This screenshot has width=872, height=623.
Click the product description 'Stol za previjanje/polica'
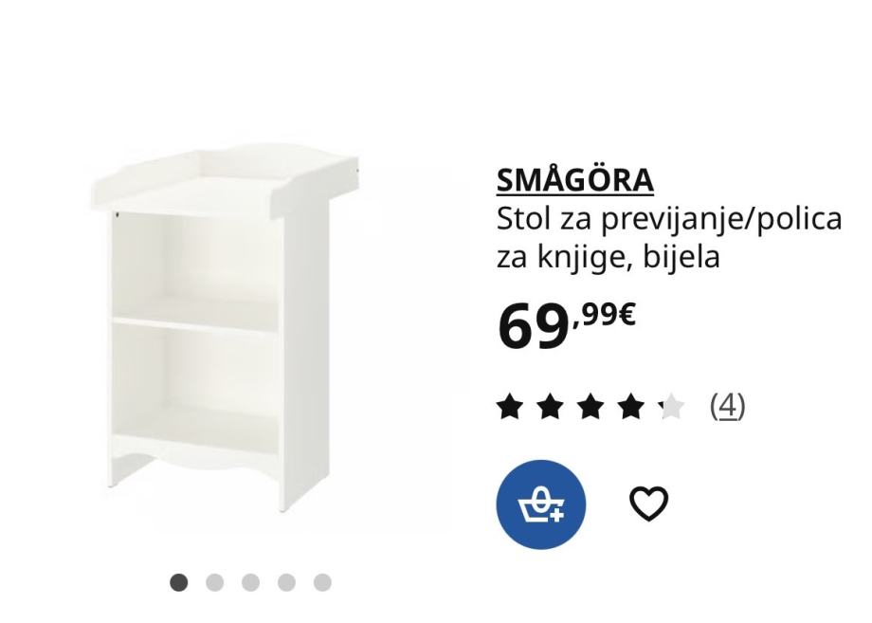click(x=669, y=219)
